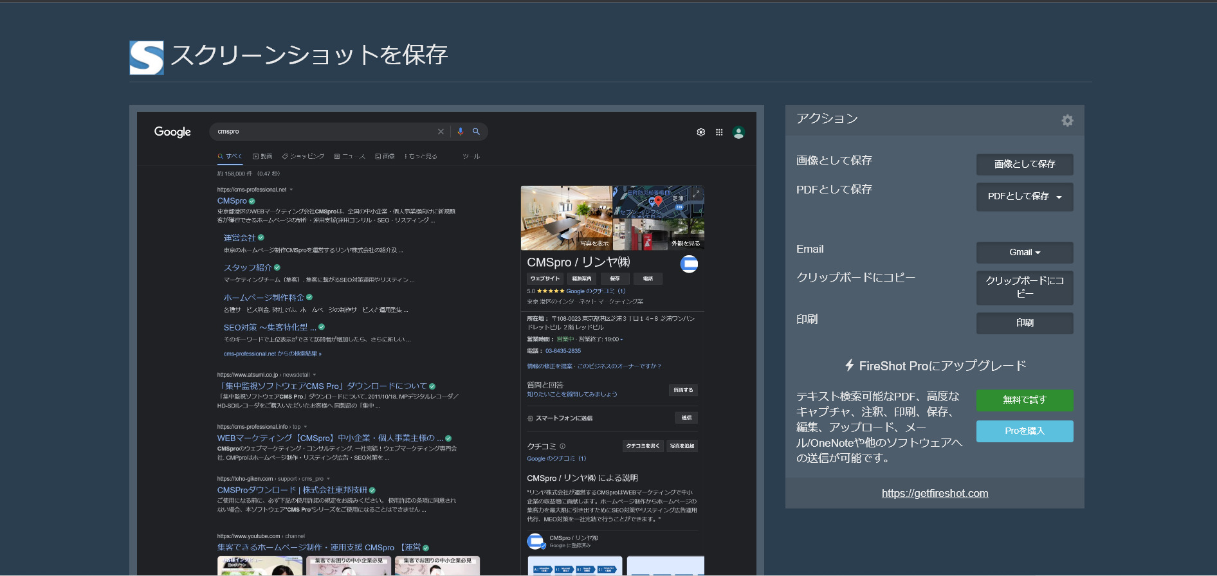Click the ホームページ制作料金 sitelink in preview
The height and width of the screenshot is (576, 1217).
pyautogui.click(x=264, y=298)
